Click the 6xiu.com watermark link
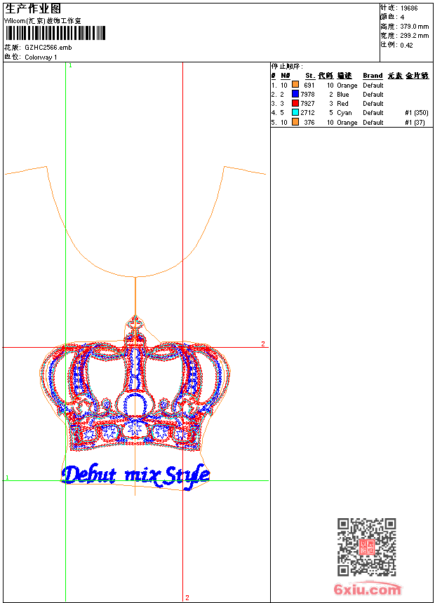The width and height of the screenshot is (435, 603). click(x=368, y=590)
